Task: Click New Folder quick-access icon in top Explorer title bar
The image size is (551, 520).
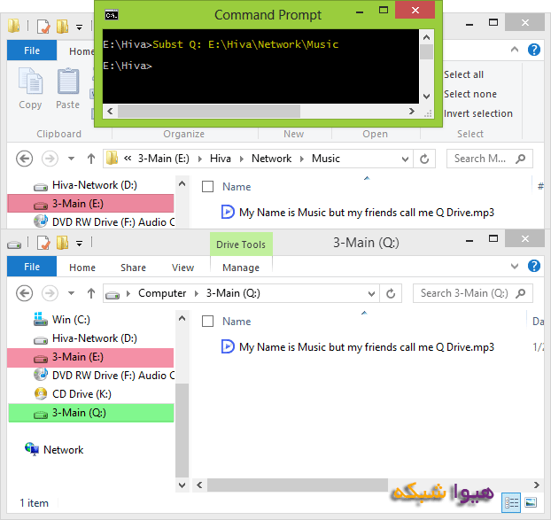Action: coord(63,27)
